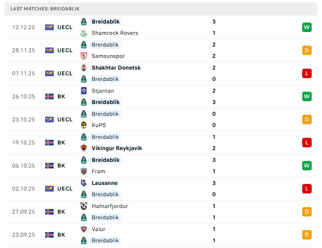322x248 pixels.
Task: Click the Valur team crest
Action: [x=84, y=229]
